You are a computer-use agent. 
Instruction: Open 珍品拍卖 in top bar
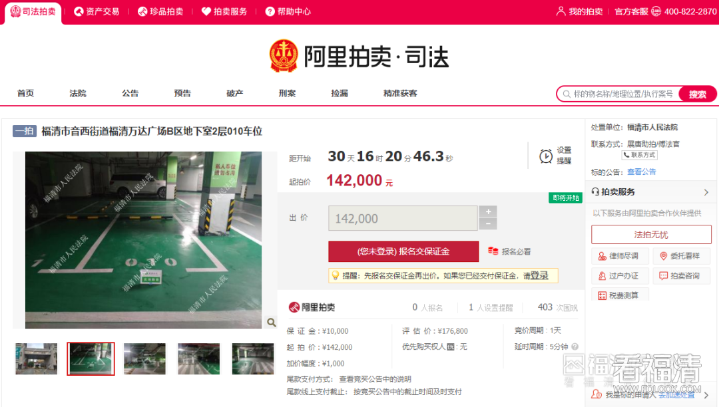[x=160, y=11]
